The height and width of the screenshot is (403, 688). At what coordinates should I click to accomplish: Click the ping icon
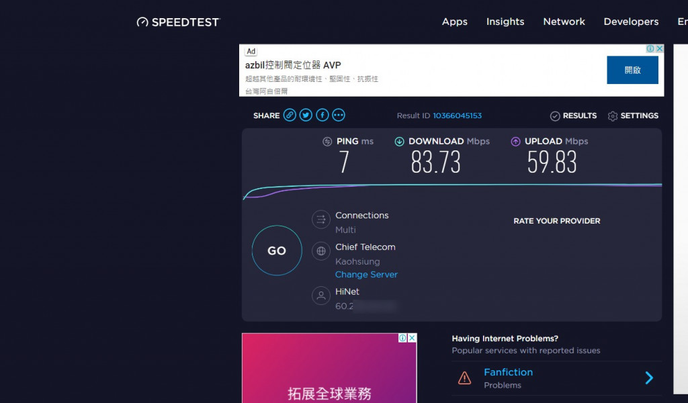click(x=327, y=141)
